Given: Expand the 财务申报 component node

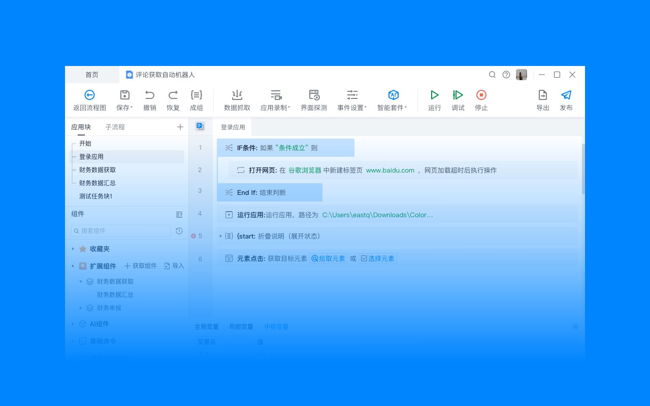Looking at the screenshot, I should point(80,308).
